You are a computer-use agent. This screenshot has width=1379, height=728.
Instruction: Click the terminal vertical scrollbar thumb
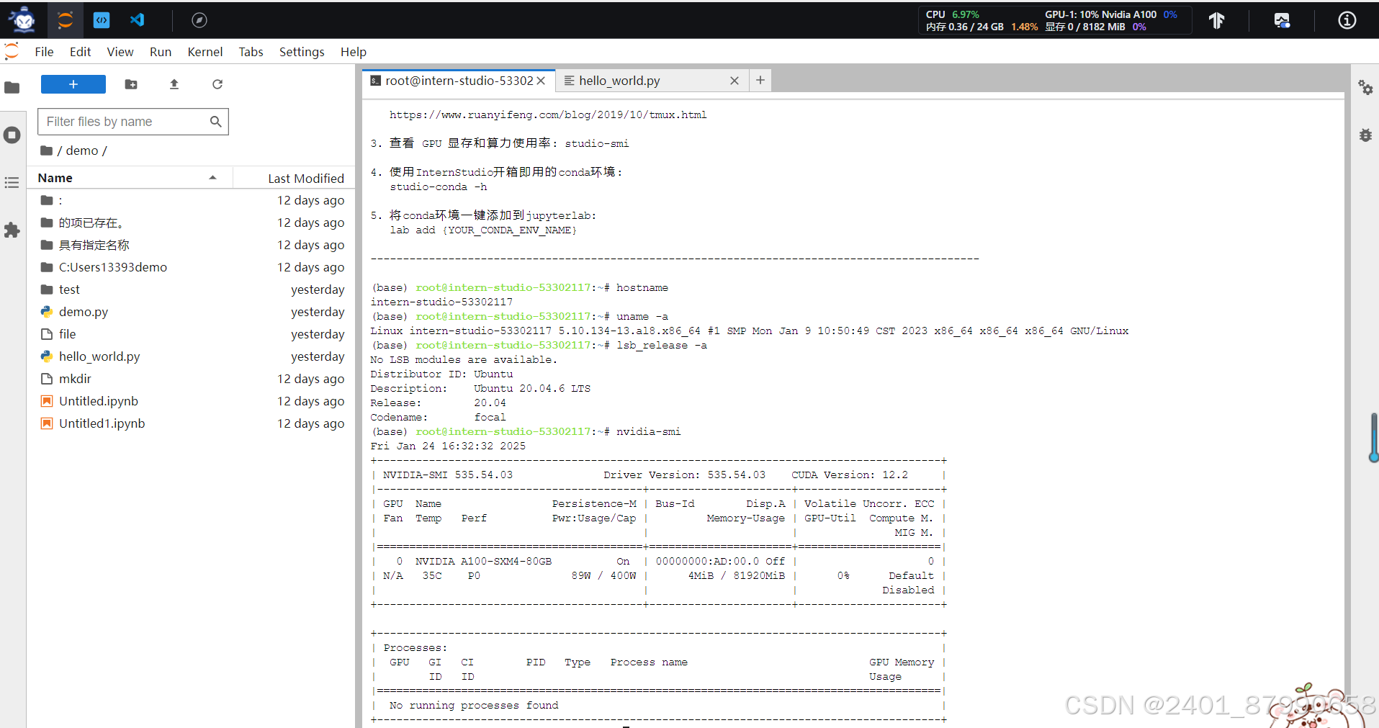pyautogui.click(x=1374, y=437)
